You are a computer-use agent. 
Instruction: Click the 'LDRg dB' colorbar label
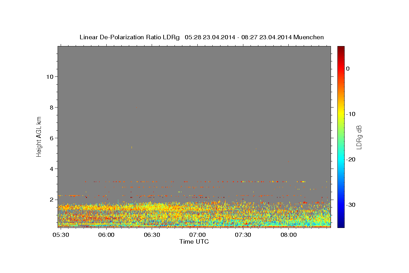(359, 137)
